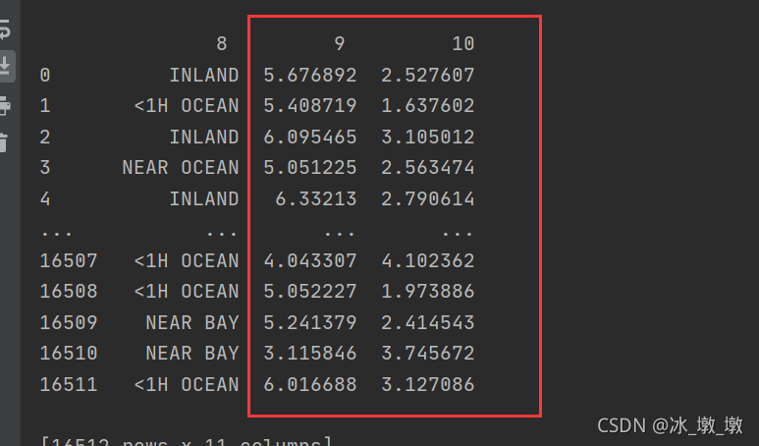Click the scroll to end icon
The width and height of the screenshot is (759, 446).
click(x=5, y=66)
